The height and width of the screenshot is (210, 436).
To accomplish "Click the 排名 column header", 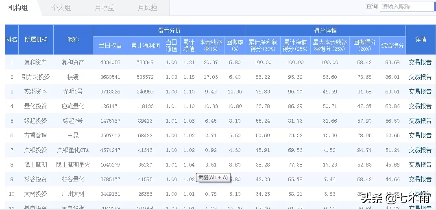I will pyautogui.click(x=11, y=39).
